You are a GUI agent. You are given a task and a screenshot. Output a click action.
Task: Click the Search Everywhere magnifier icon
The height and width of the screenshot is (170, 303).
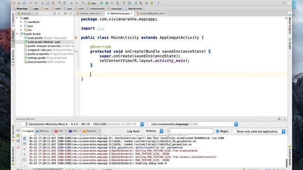284,3
